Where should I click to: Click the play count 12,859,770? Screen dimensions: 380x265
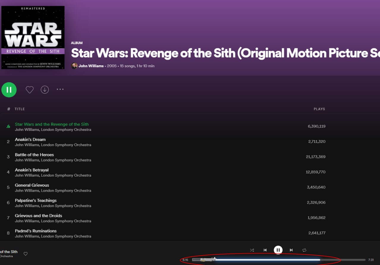pos(316,172)
